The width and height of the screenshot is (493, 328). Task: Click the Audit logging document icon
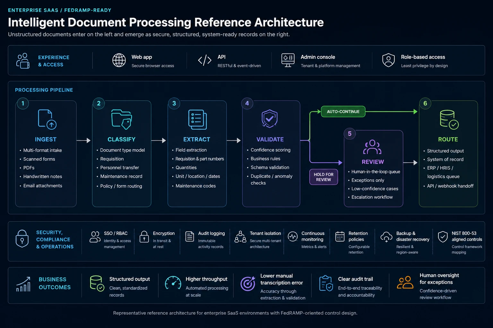coord(190,236)
